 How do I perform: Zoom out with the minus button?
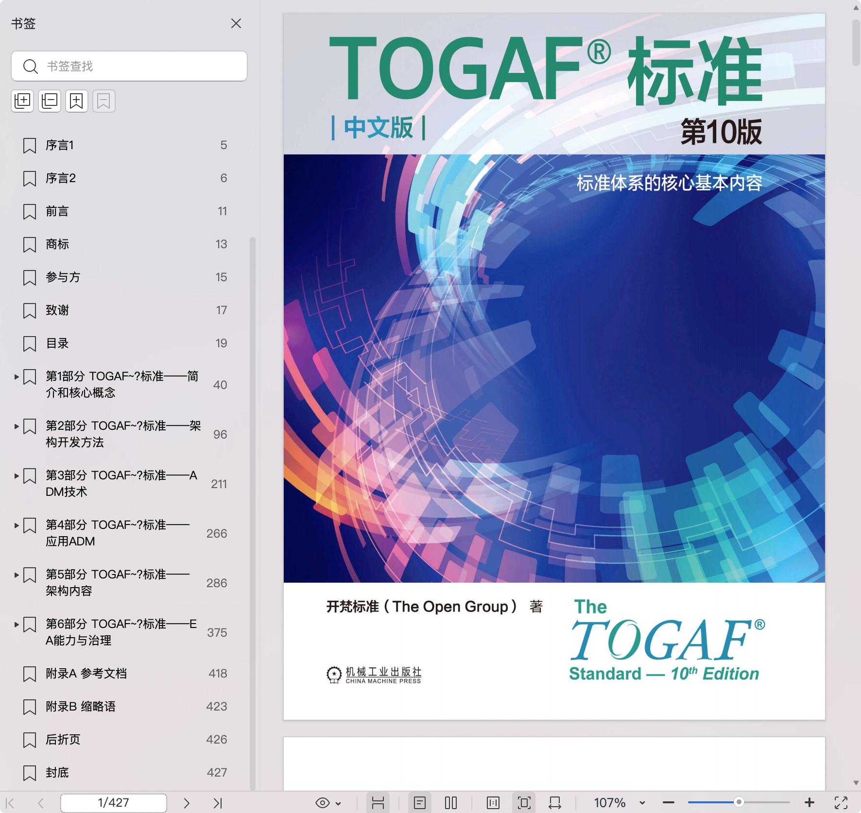pos(669,803)
